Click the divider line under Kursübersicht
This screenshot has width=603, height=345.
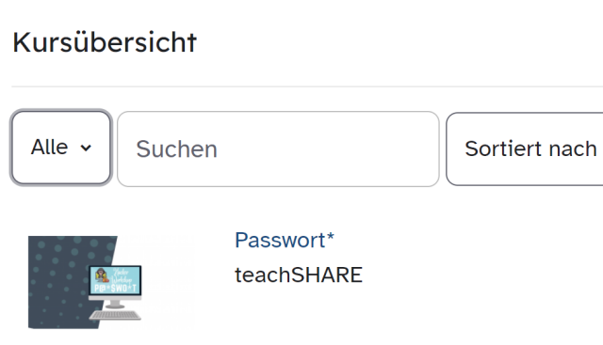[x=307, y=86]
